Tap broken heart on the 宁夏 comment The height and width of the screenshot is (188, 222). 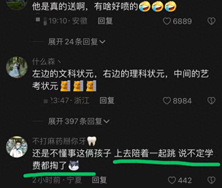[211, 180]
